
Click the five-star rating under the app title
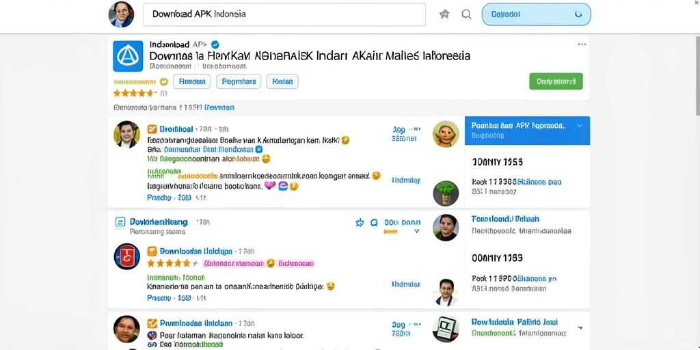coord(133,93)
